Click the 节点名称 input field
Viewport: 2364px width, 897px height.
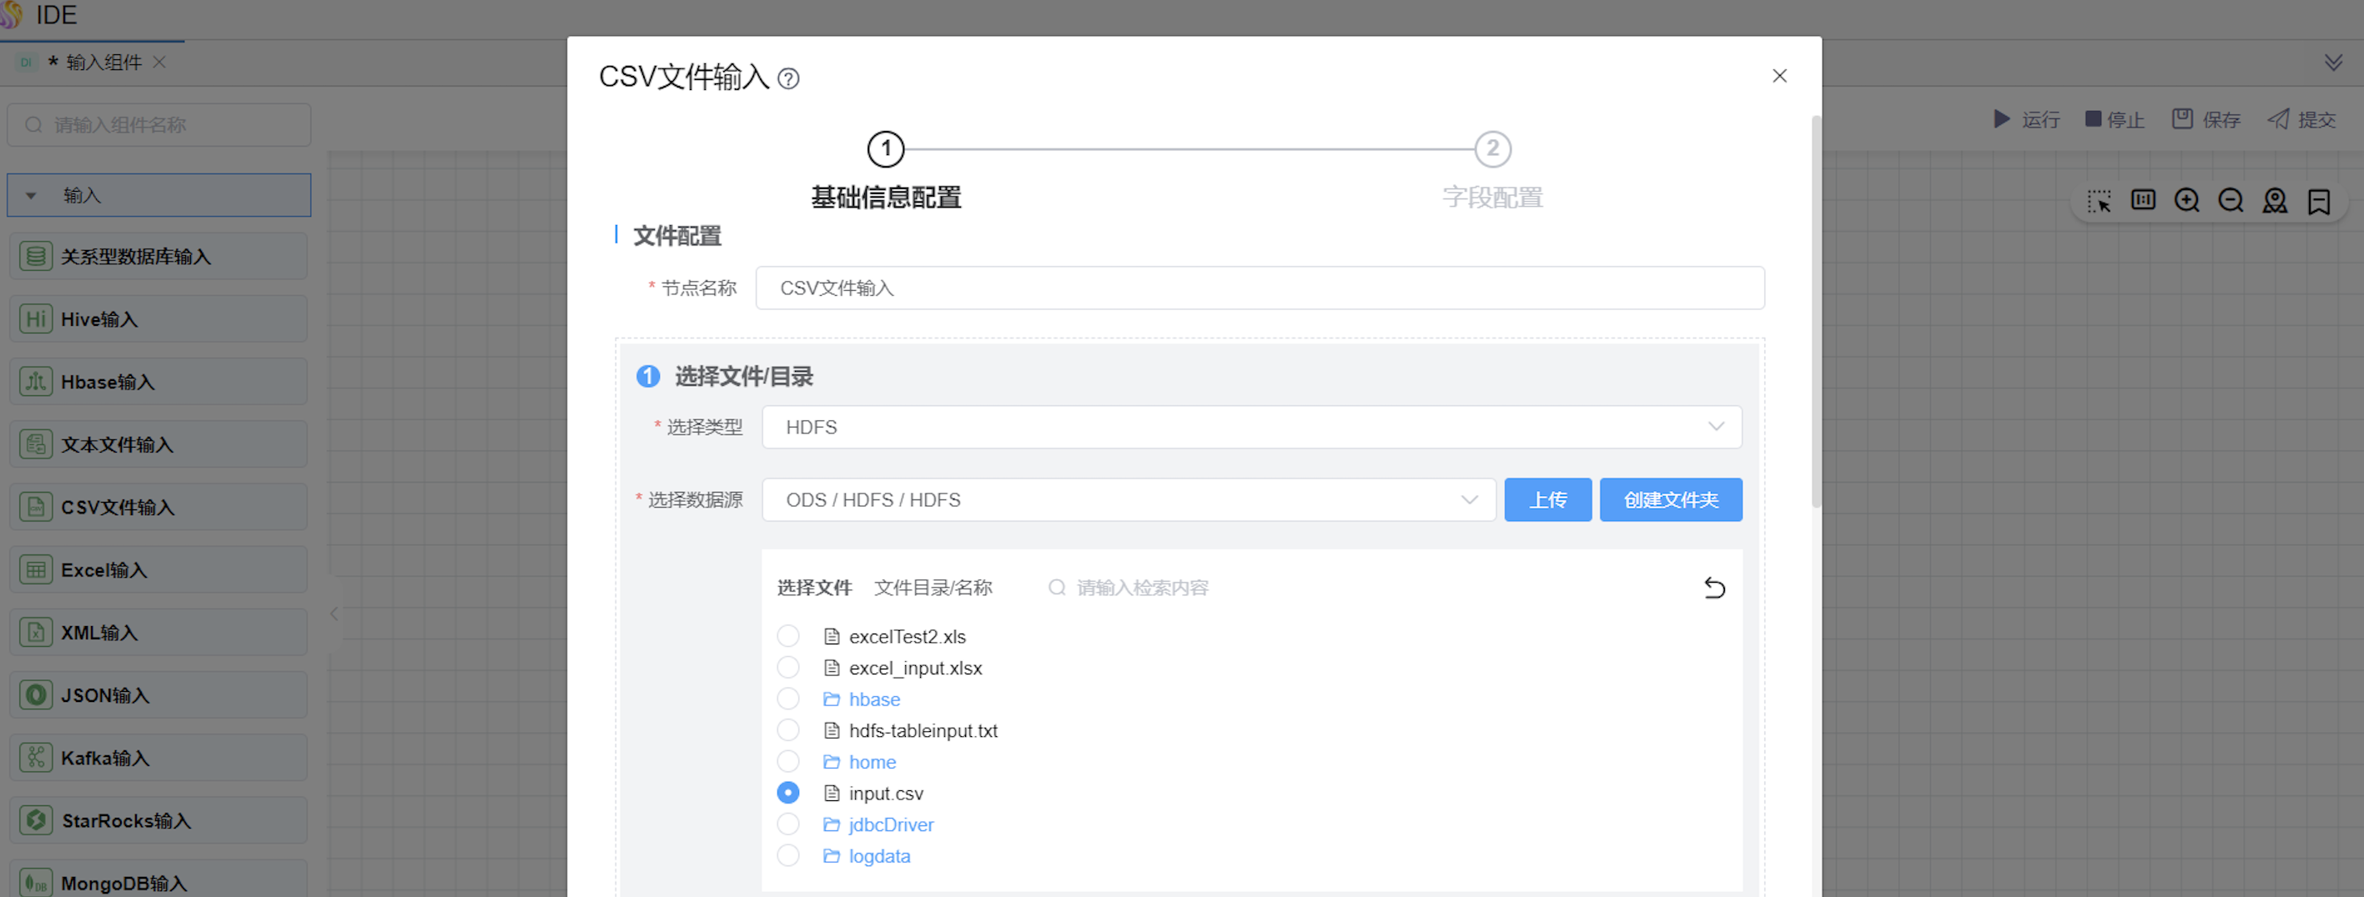1259,288
